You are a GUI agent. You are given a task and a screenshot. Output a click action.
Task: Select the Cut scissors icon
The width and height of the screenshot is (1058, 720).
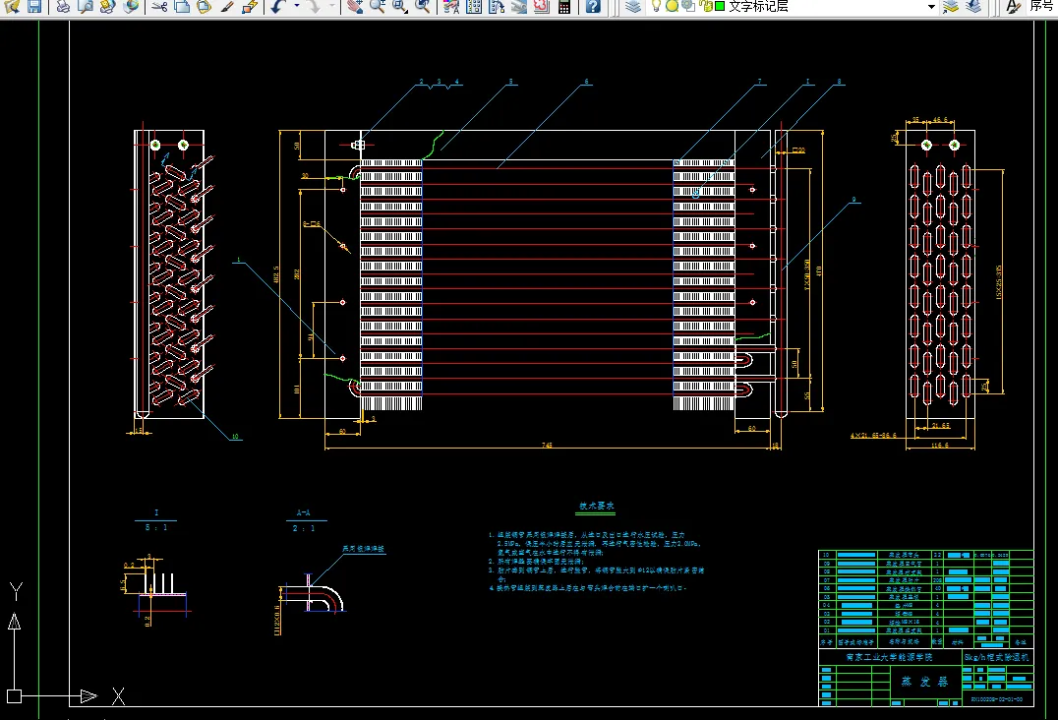[160, 6]
